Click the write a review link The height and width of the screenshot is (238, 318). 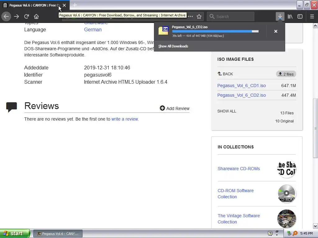pos(125,119)
